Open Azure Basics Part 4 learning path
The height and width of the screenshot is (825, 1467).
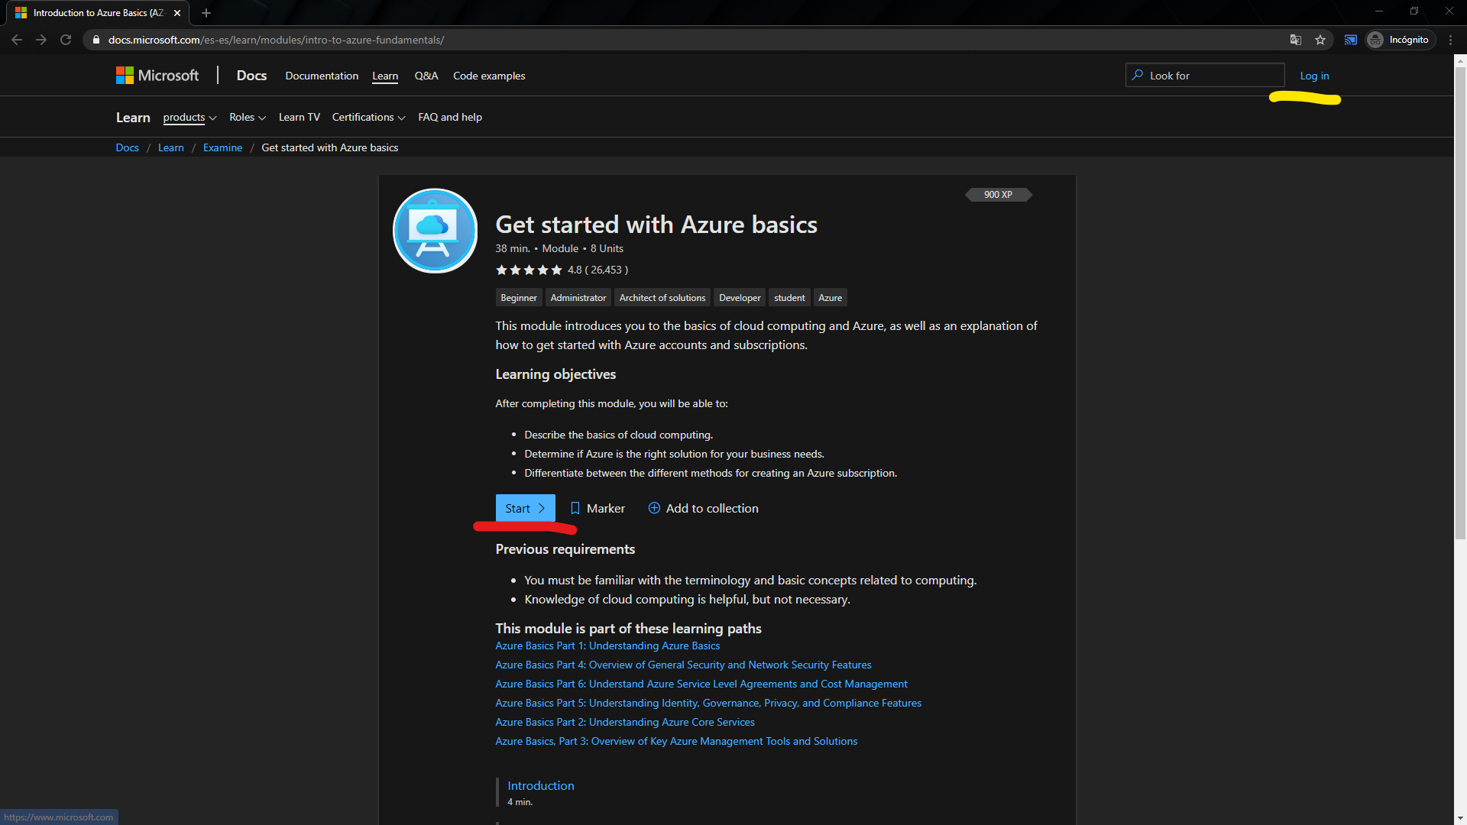[x=683, y=665]
